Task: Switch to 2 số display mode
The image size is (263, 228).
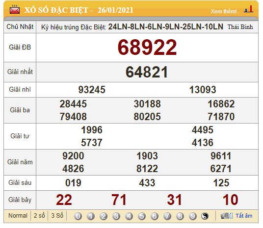Action: (x=39, y=216)
